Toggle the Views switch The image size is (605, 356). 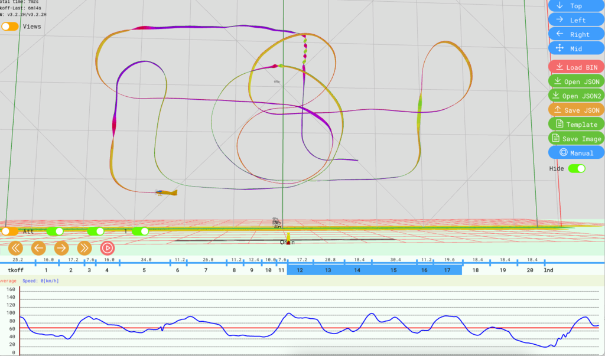click(x=9, y=27)
